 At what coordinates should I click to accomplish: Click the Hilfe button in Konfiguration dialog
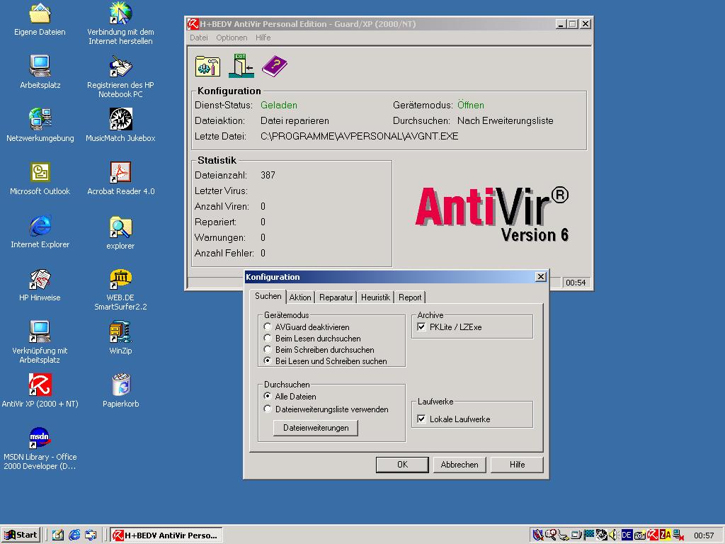coord(517,465)
